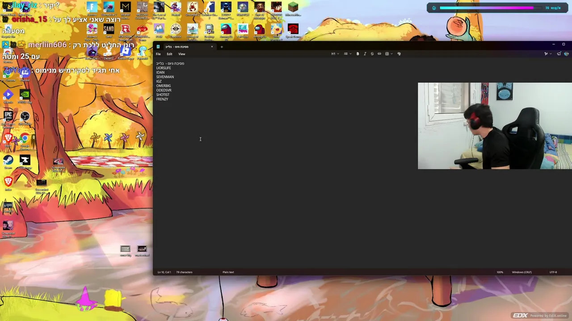This screenshot has height=321, width=572.
Task: Open the CurseForge desktop shortcut
Action: 25,162
